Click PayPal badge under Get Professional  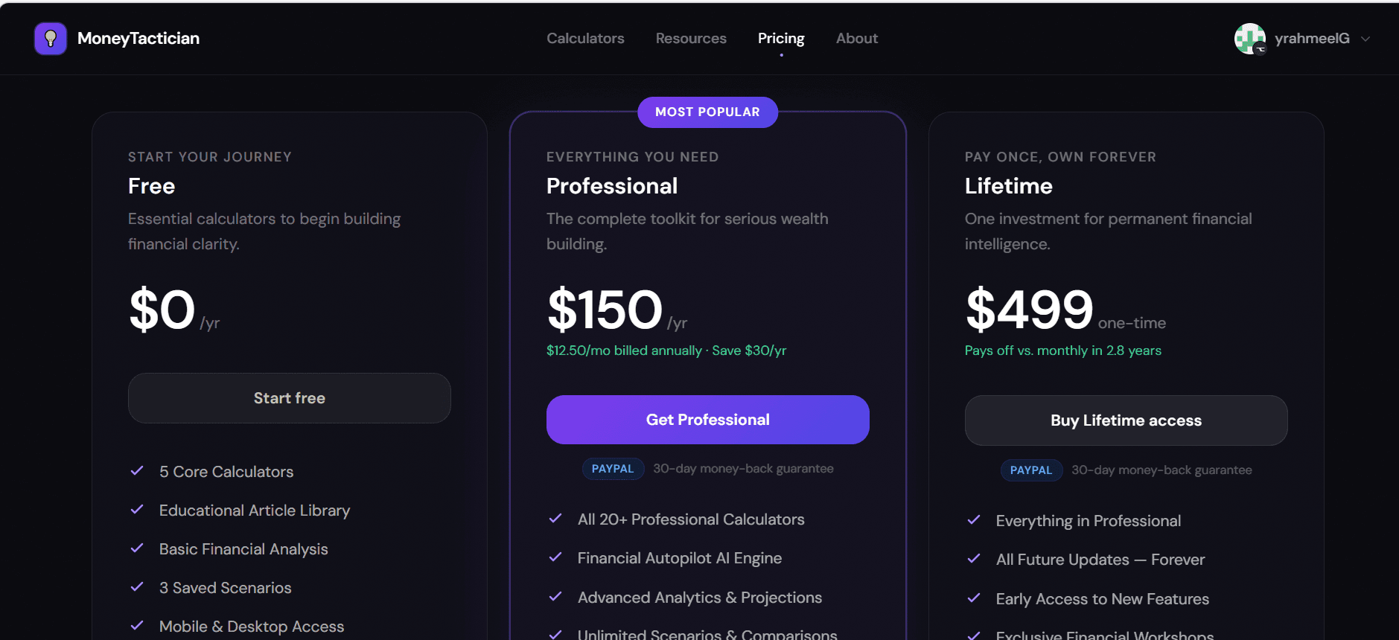click(x=613, y=469)
